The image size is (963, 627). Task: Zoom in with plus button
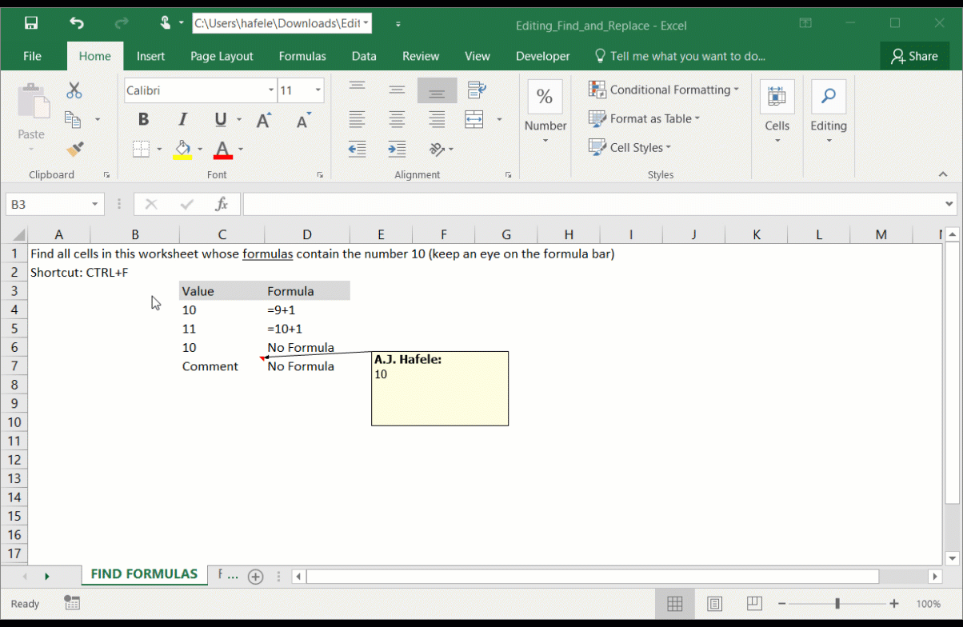894,604
